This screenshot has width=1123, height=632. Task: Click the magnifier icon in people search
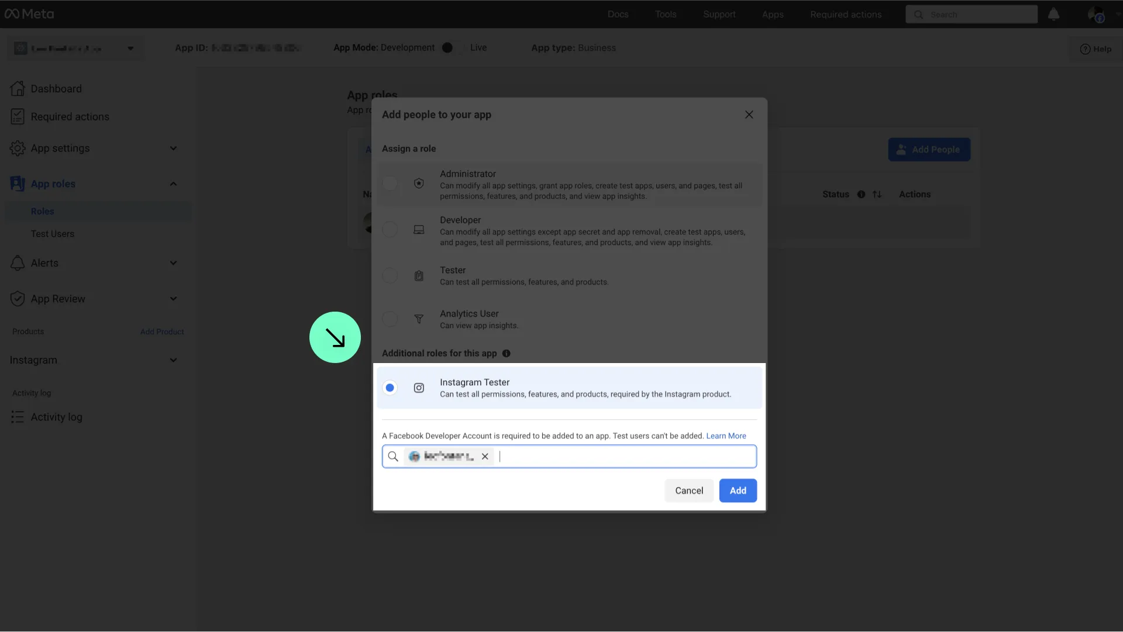[393, 456]
